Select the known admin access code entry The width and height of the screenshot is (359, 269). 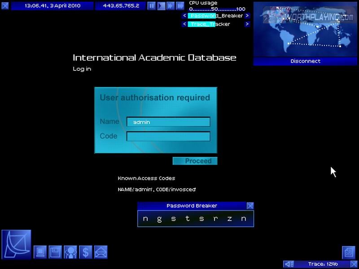click(157, 190)
